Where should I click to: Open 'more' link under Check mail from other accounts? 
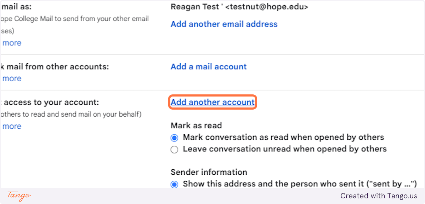point(12,78)
